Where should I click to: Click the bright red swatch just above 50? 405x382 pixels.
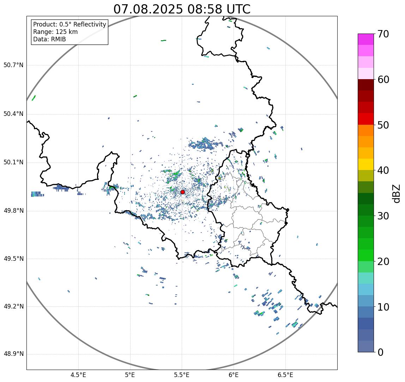[x=366, y=119]
